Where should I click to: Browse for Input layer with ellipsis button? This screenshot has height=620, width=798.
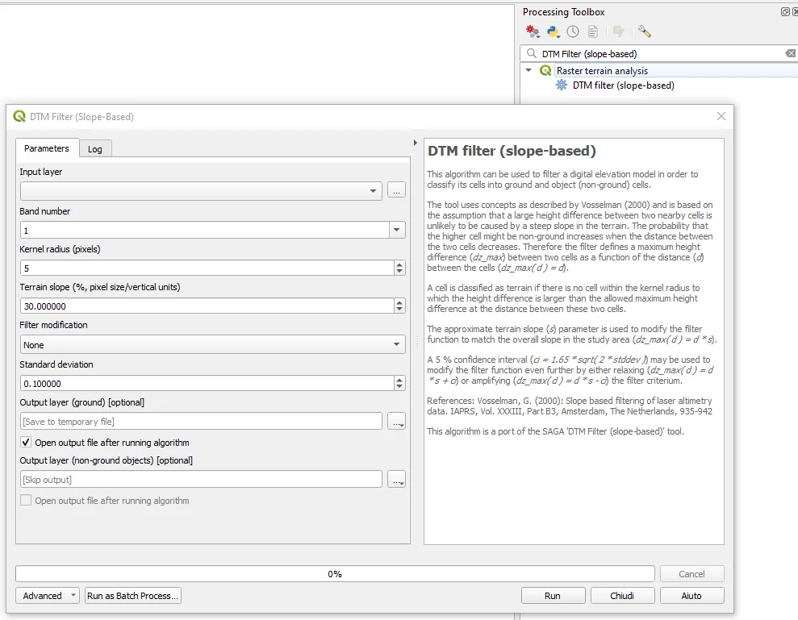pos(395,191)
